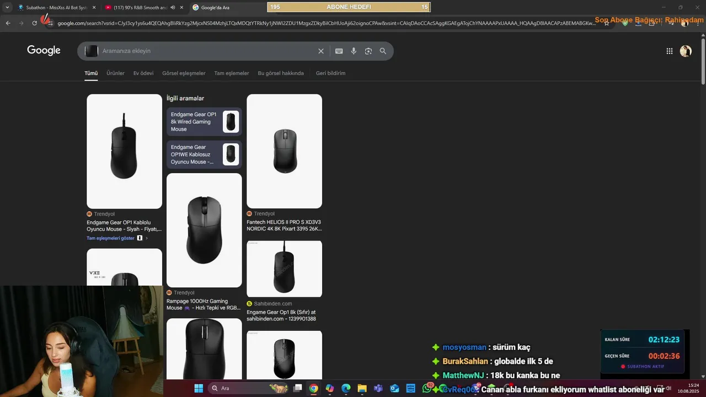The image size is (706, 397).
Task: Click the Sahibinden.com source label
Action: pos(273,304)
